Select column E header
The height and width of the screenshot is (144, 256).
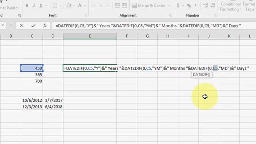click(x=90, y=36)
